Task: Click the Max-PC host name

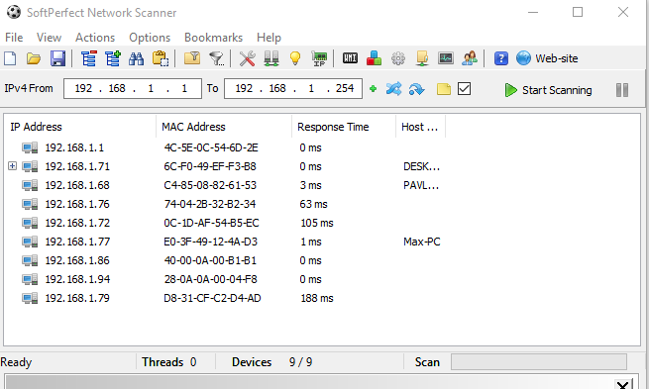Action: (x=422, y=242)
